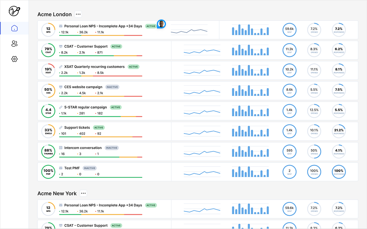Click the response distribution bar under Support tickets
The image size is (367, 229).
(x=101, y=137)
